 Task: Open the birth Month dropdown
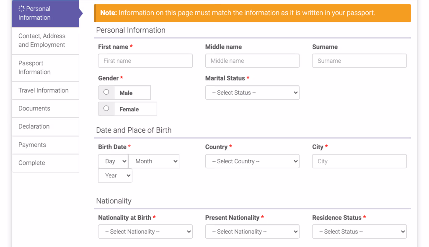coord(154,161)
